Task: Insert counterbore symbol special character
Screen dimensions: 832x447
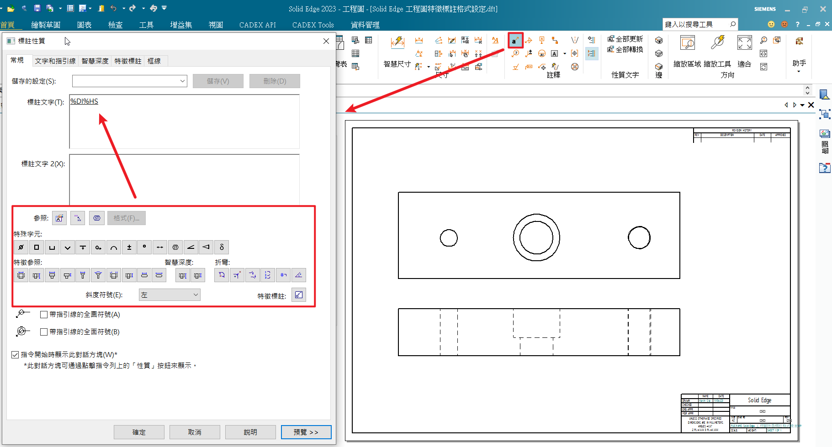Action: tap(52, 247)
